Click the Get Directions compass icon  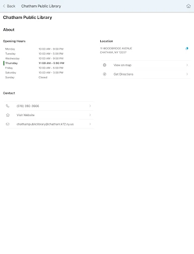pyautogui.click(x=105, y=74)
